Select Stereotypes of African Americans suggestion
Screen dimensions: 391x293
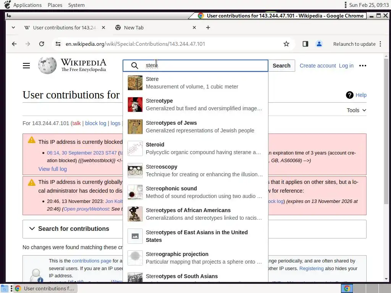195,214
